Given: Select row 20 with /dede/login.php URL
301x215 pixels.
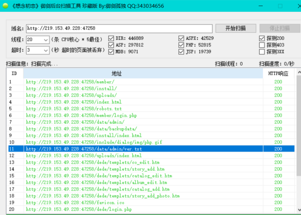Looking at the screenshot, I should [x=151, y=209].
